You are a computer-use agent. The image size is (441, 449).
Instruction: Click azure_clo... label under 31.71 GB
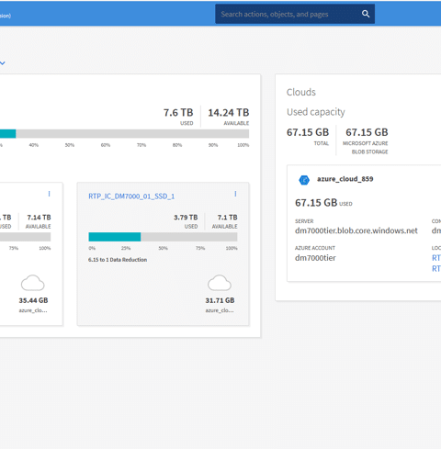pyautogui.click(x=220, y=310)
